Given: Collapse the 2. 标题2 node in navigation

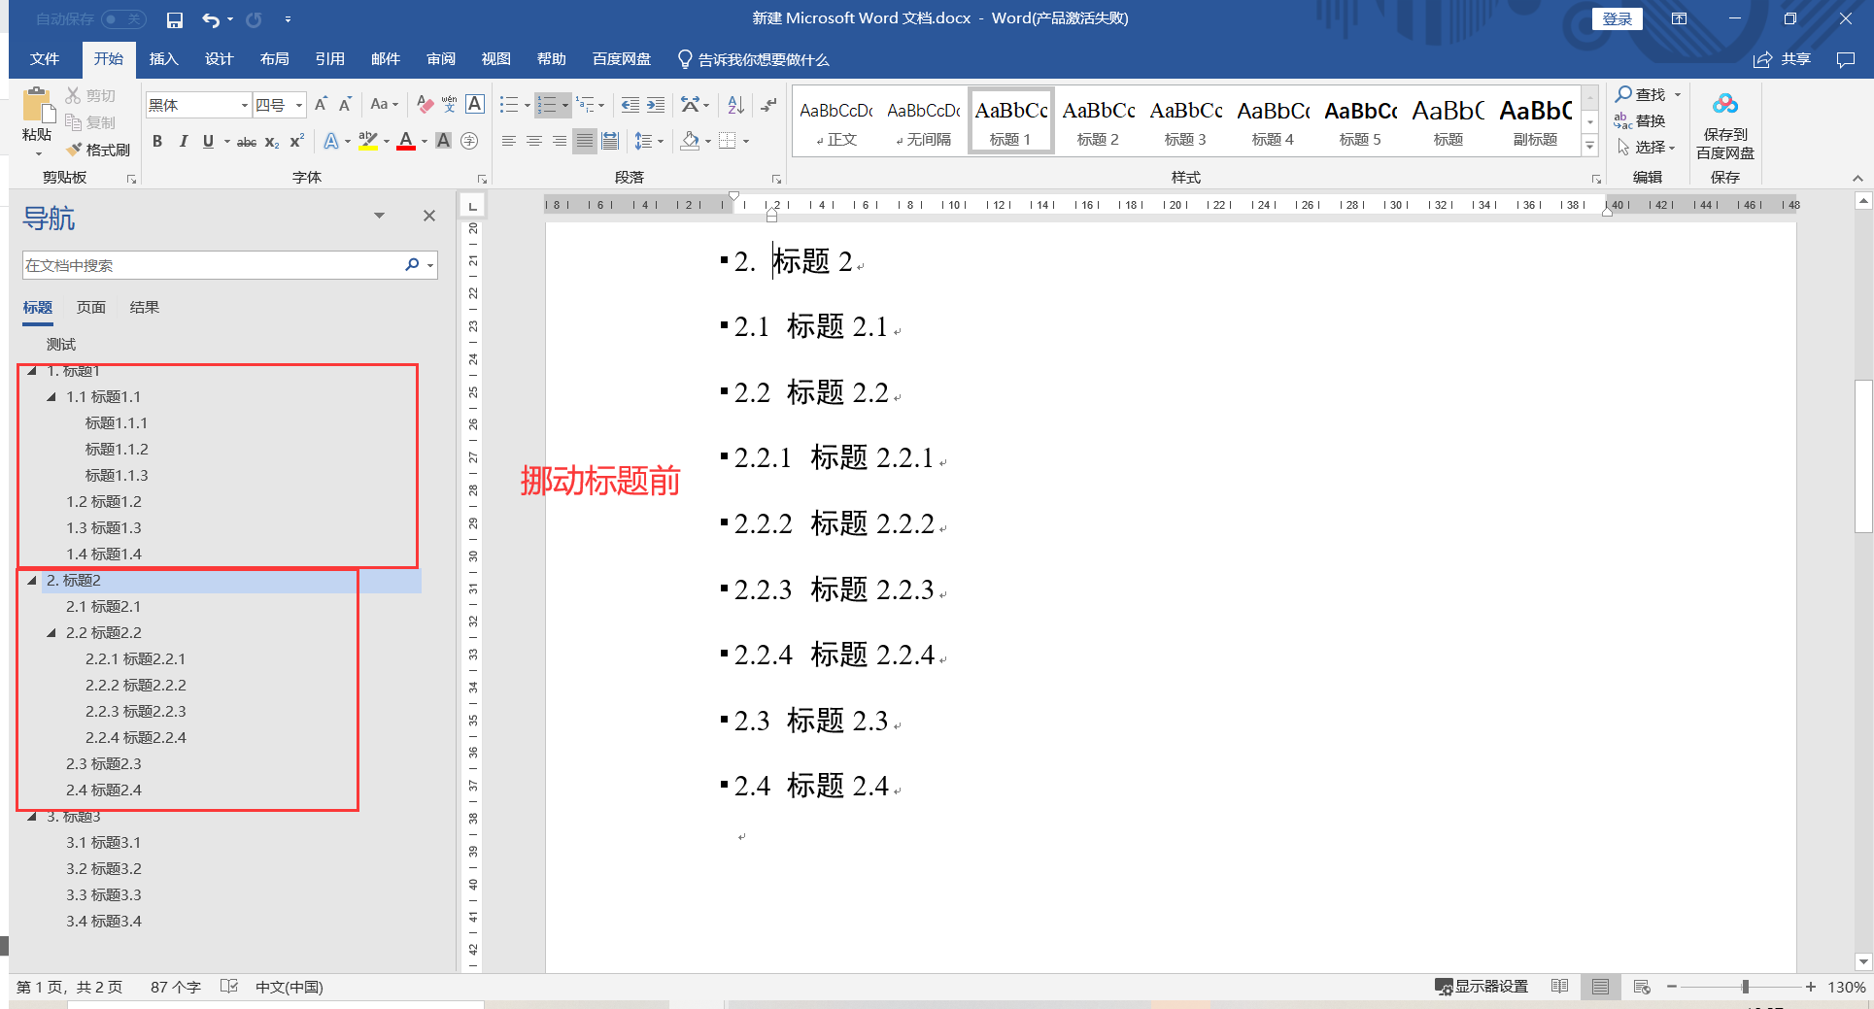Looking at the screenshot, I should (32, 580).
